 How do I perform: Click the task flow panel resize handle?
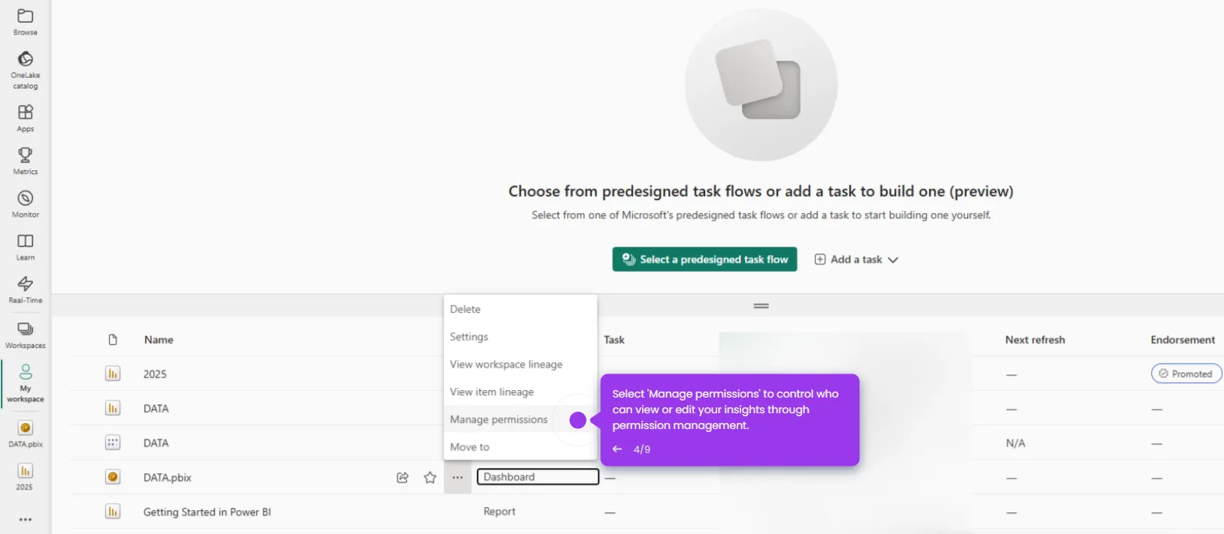click(x=761, y=306)
